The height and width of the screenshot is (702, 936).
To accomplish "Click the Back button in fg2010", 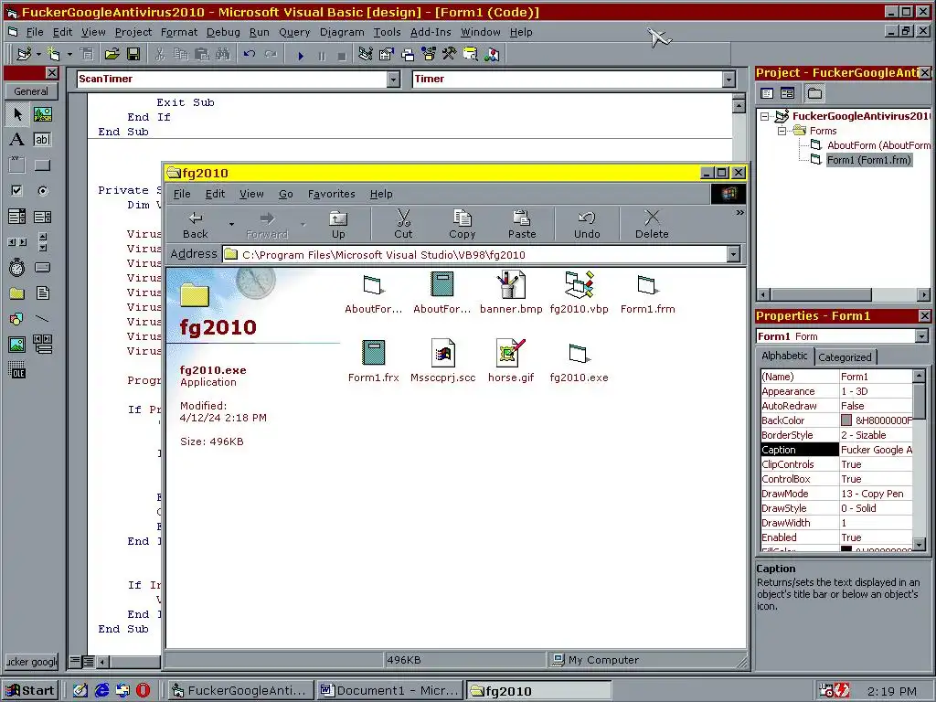I will tap(196, 225).
